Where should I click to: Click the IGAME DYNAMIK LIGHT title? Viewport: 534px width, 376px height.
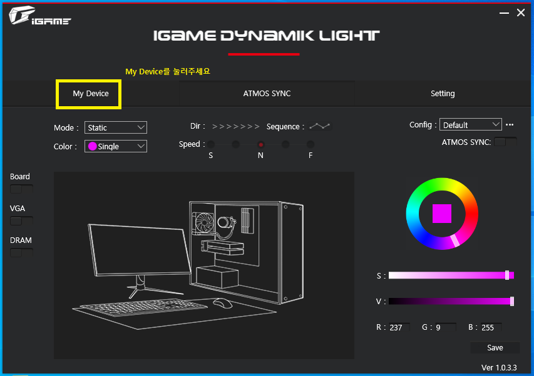[x=266, y=36]
